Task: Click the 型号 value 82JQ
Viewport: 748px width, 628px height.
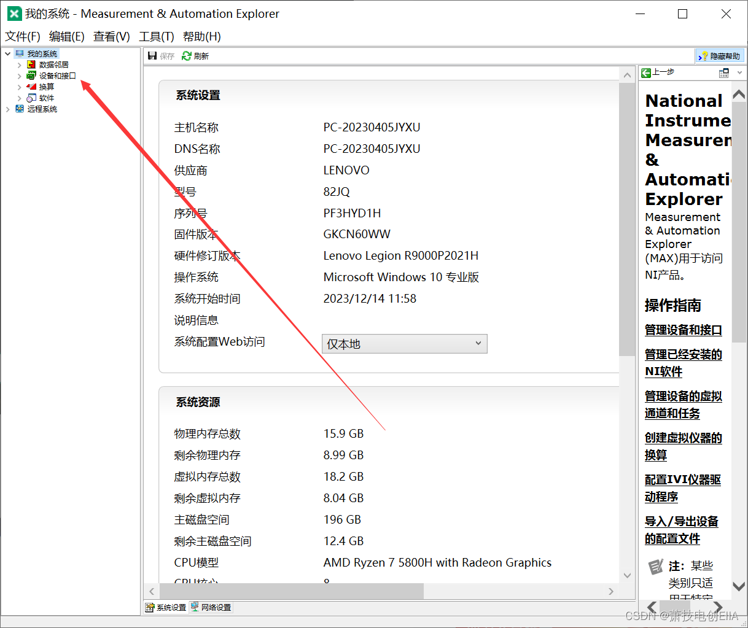Action: (x=337, y=192)
